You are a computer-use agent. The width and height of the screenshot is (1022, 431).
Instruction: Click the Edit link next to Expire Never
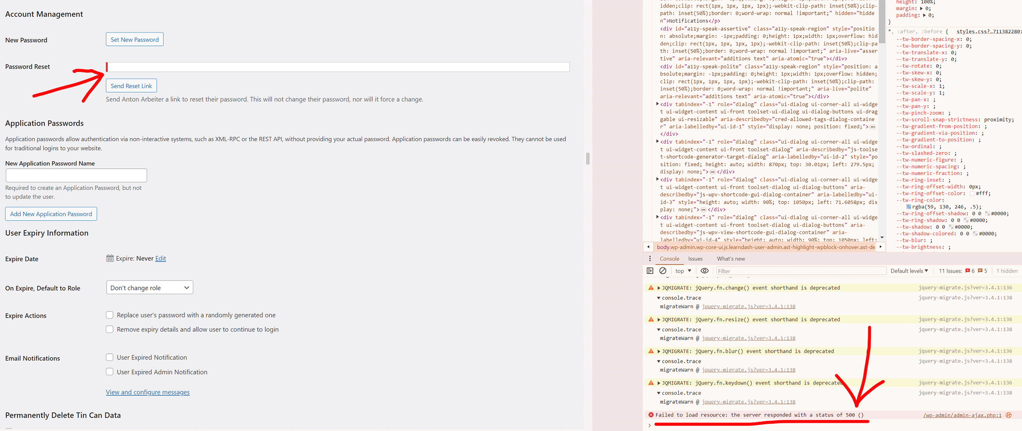pos(160,258)
